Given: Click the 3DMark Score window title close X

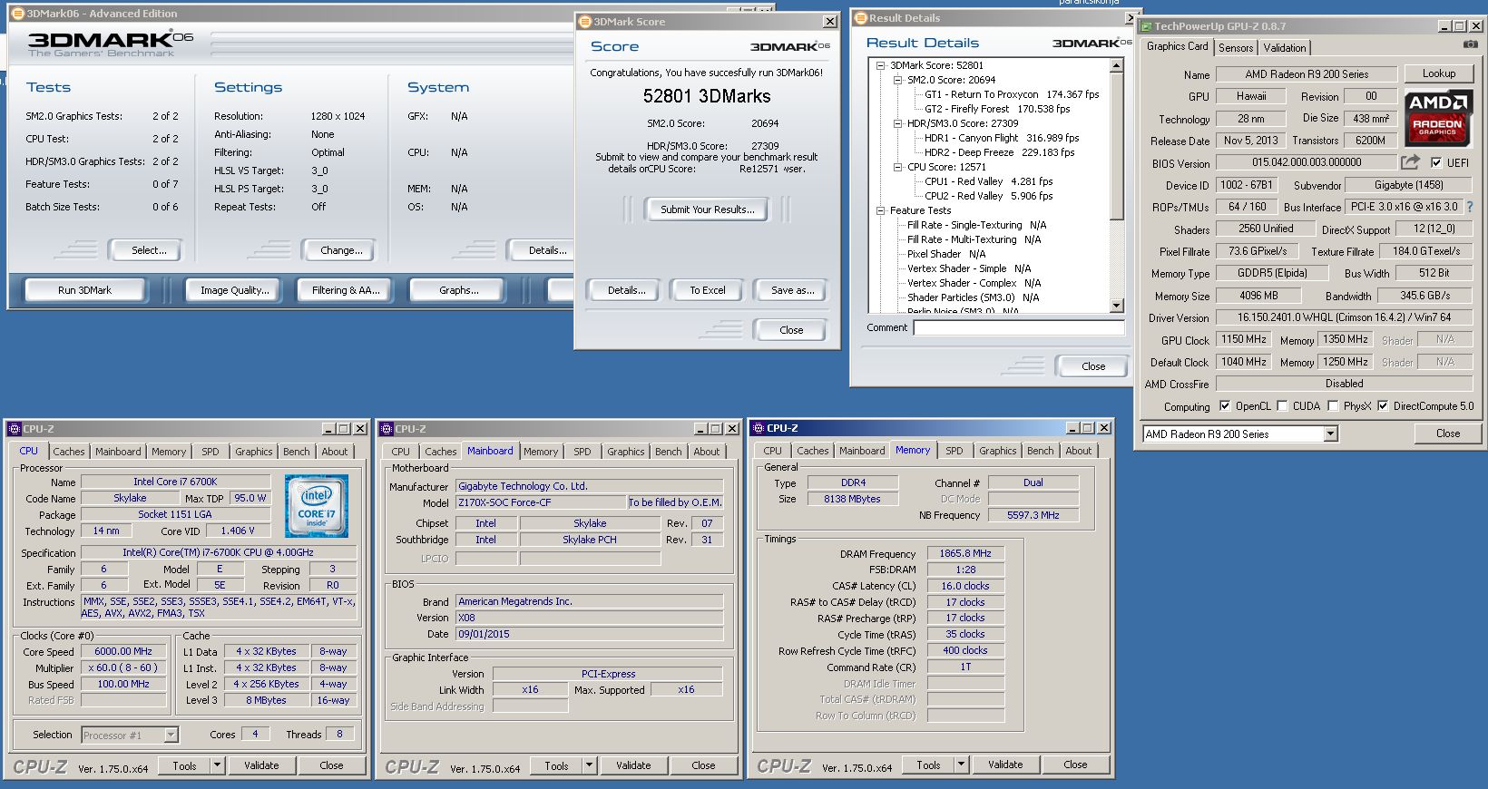Looking at the screenshot, I should [x=830, y=22].
